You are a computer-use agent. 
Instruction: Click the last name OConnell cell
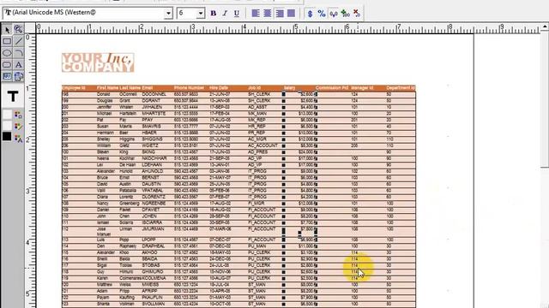(128, 94)
